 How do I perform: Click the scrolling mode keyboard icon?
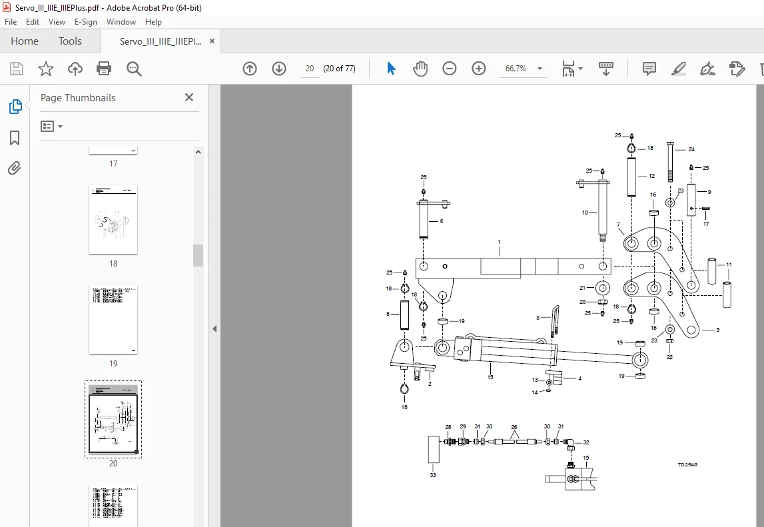coord(605,69)
